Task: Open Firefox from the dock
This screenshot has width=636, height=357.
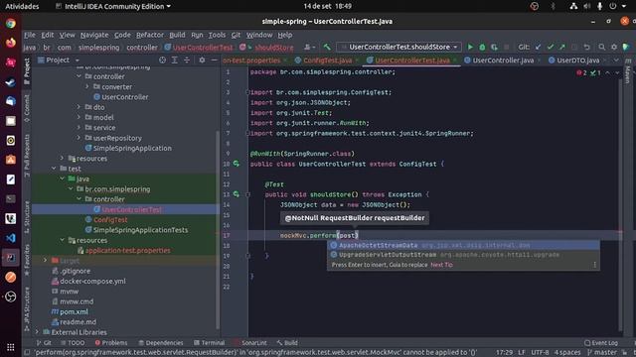Action: (11, 43)
